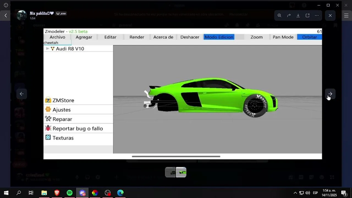The height and width of the screenshot is (198, 352).
Task: Open File Explorer from the taskbar
Action: click(x=44, y=193)
